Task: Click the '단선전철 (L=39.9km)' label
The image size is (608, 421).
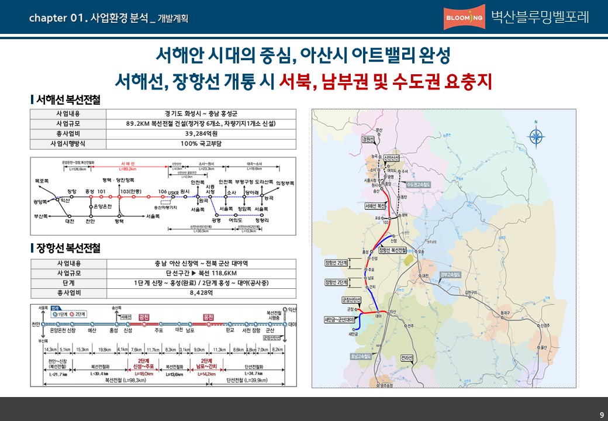Action: (x=247, y=380)
